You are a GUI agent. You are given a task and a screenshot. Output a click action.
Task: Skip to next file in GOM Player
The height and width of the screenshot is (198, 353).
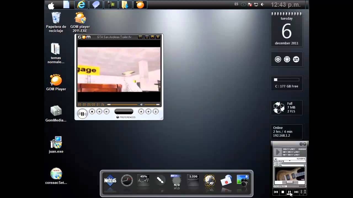pos(106,111)
